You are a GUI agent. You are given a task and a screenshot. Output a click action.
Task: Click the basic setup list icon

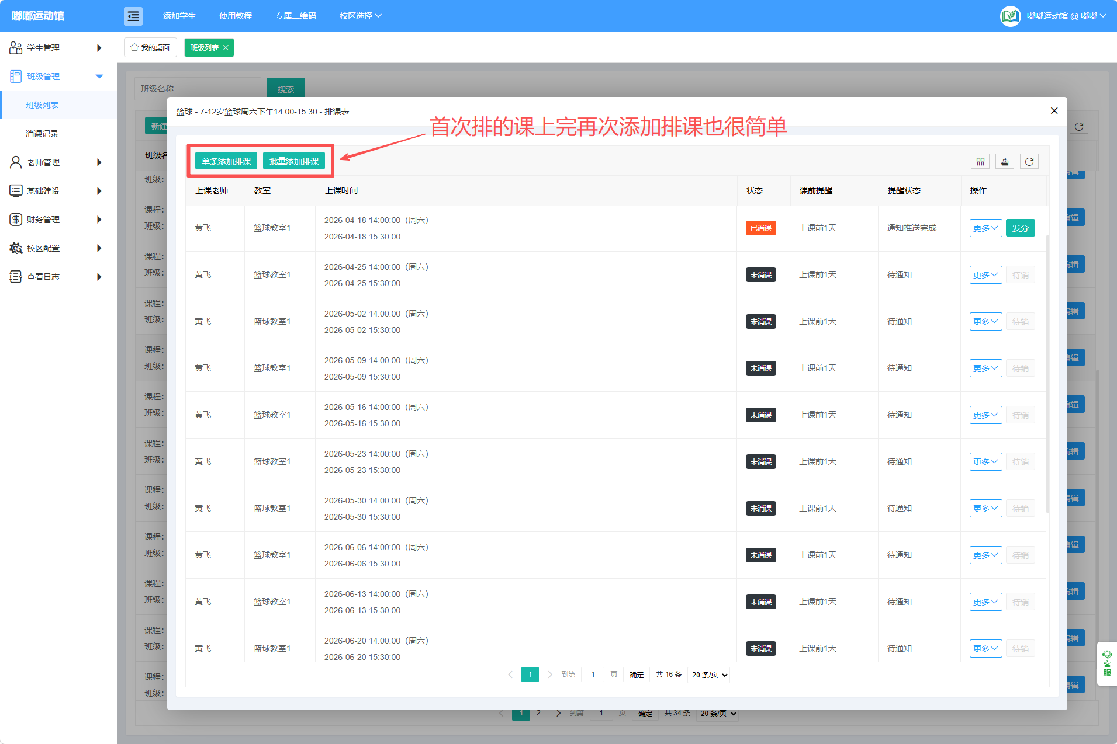click(16, 191)
